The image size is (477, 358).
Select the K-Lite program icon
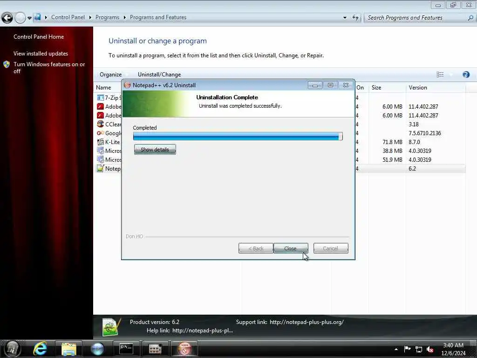pyautogui.click(x=100, y=142)
